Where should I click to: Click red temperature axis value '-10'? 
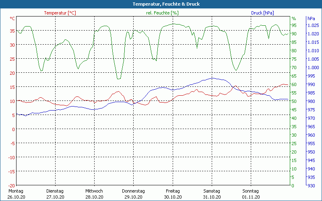(12, 158)
